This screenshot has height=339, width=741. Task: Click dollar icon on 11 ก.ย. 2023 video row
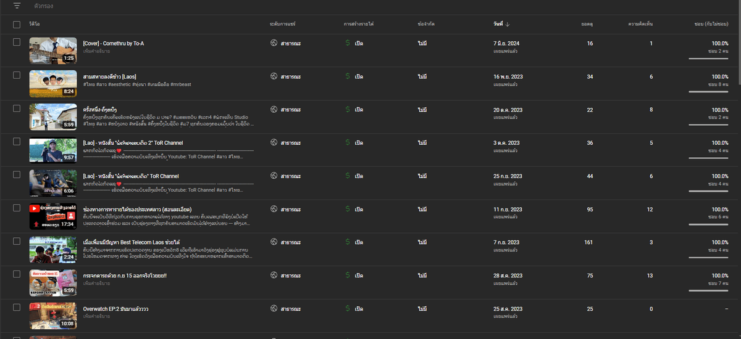pyautogui.click(x=348, y=210)
